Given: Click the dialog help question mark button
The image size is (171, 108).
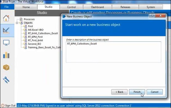Looking at the screenshot, I should tap(152, 15).
